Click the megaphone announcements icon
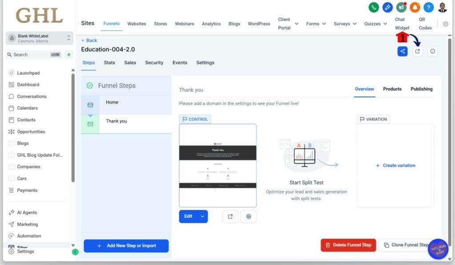 pos(401,8)
